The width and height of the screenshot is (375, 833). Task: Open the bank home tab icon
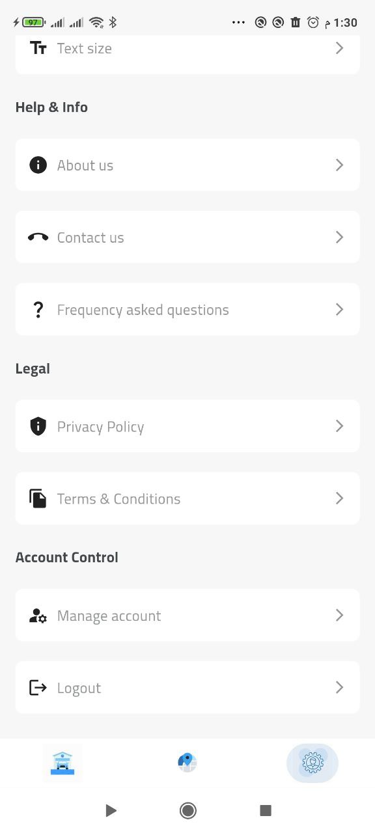pos(62,762)
